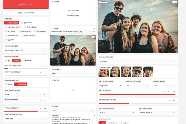Screen dimensions: 186x124
Task: Reset execution thread count value
Action: pos(41,66)
